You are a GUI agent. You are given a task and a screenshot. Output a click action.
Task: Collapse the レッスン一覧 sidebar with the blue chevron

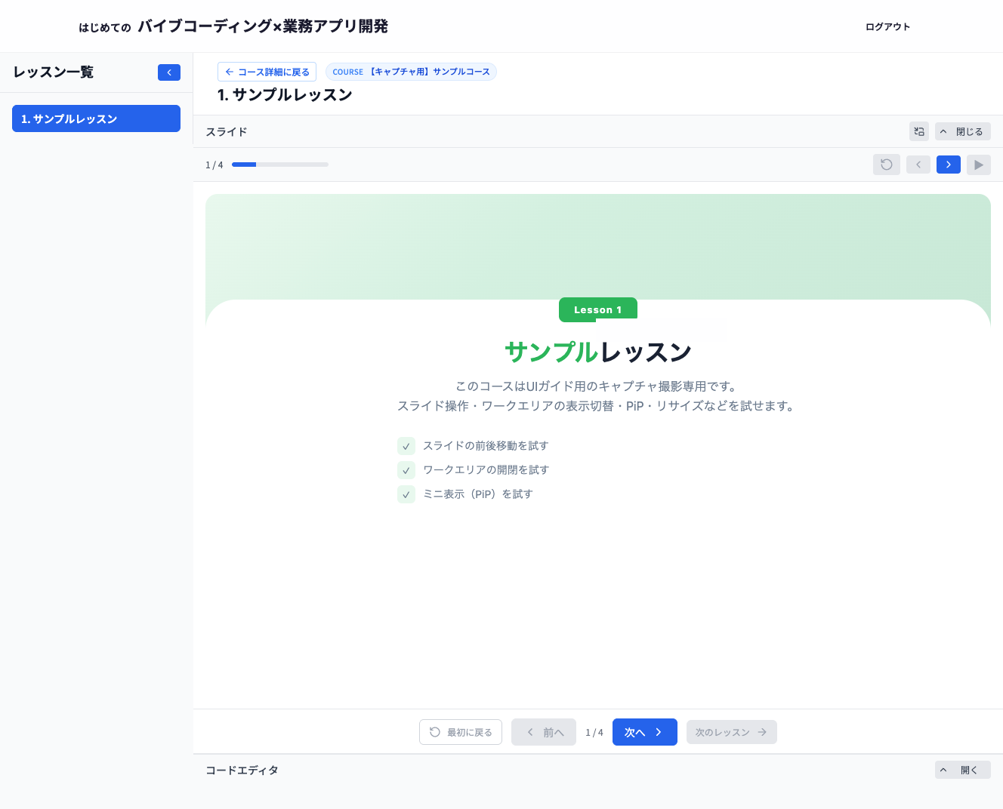[169, 72]
